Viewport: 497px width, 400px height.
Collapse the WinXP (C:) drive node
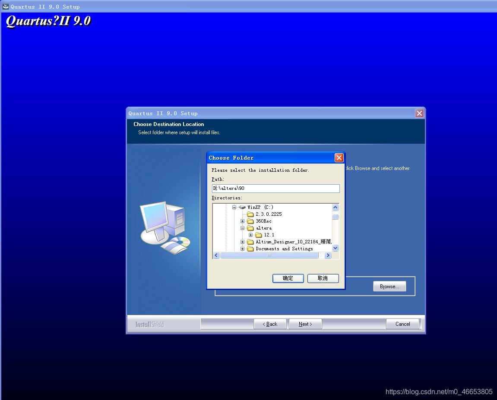(x=234, y=208)
